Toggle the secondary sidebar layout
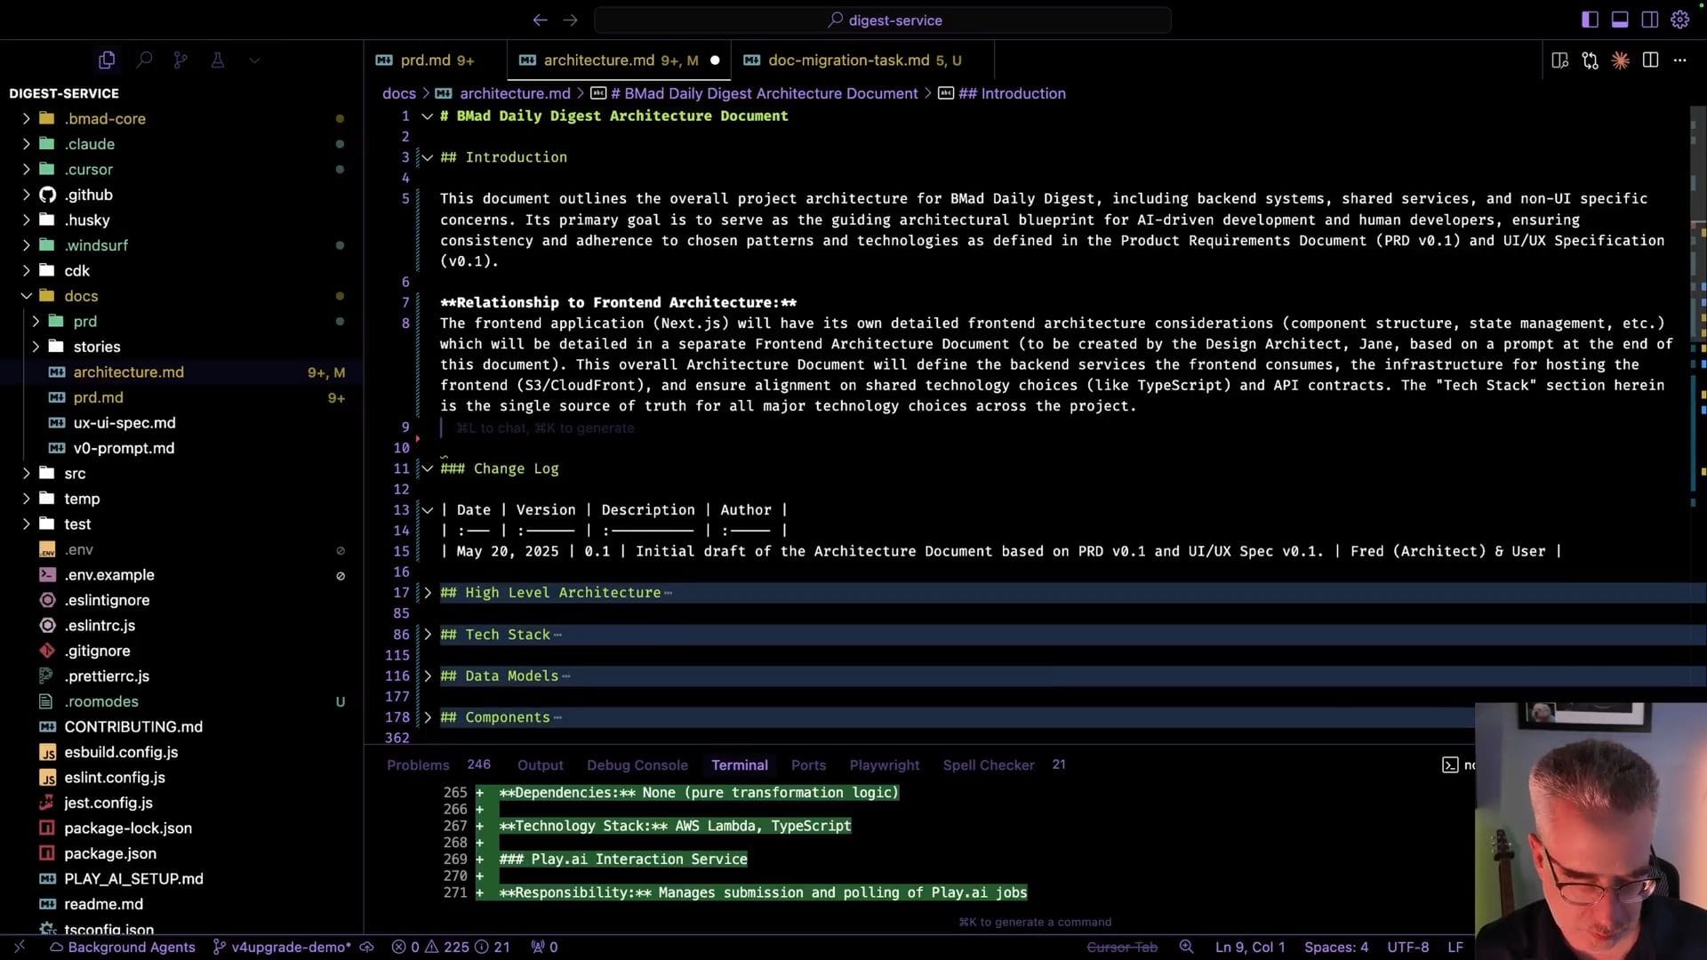 click(x=1650, y=20)
